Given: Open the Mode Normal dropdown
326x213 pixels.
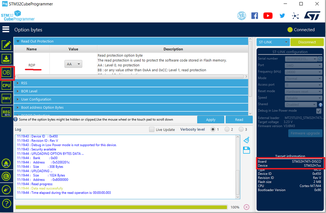Looking at the screenshot, I should pyautogui.click(x=303, y=79).
